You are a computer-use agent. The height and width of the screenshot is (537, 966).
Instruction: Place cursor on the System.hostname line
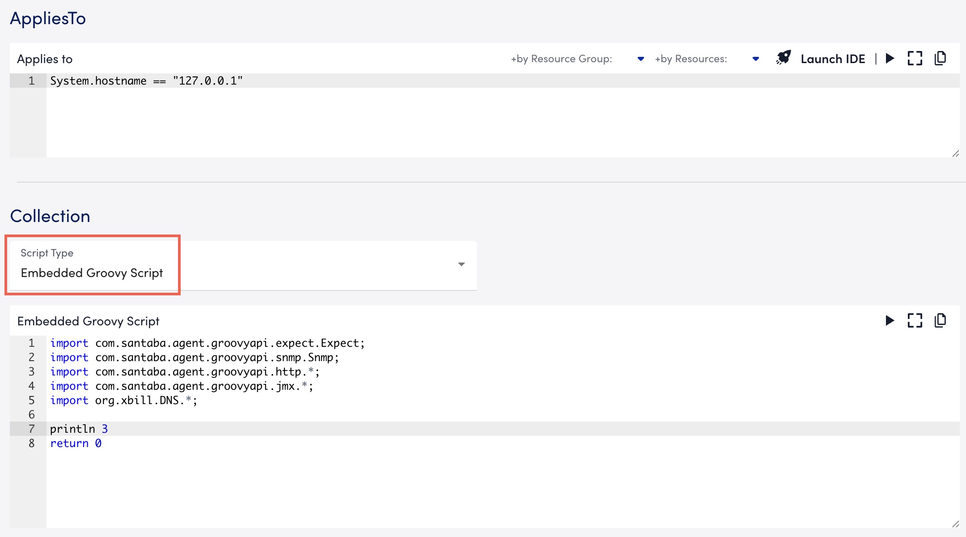pos(148,81)
